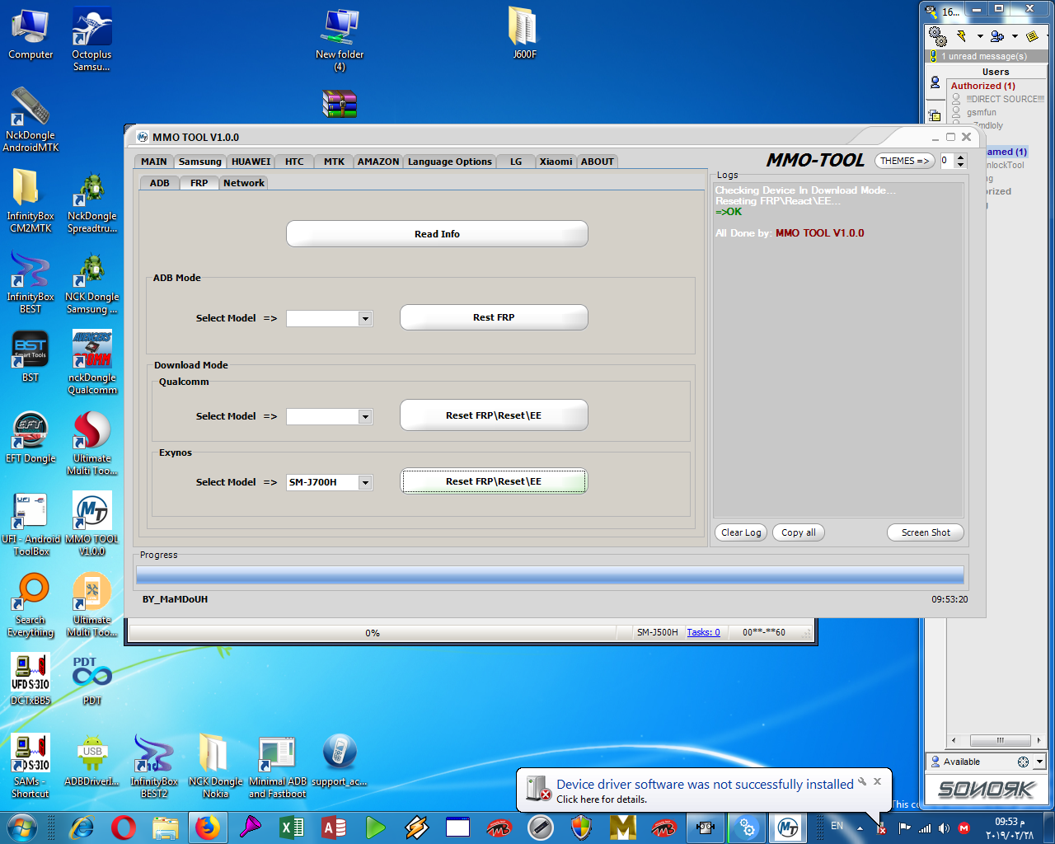Image resolution: width=1055 pixels, height=844 pixels.
Task: Open the Octoplus Samsung desktop shortcut
Action: (91, 39)
